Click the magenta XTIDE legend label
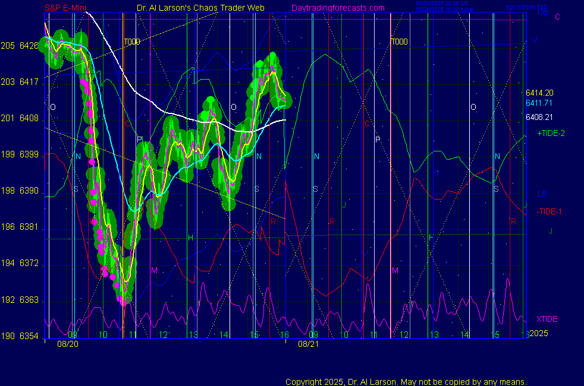The width and height of the screenshot is (584, 386). [x=547, y=319]
